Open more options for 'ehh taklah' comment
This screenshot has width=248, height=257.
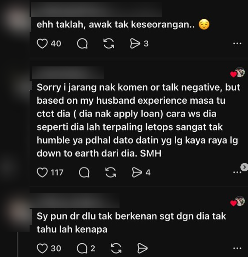coord(237,44)
